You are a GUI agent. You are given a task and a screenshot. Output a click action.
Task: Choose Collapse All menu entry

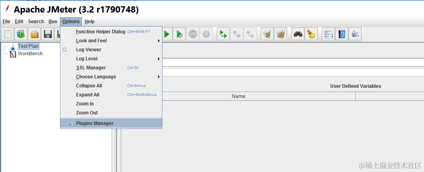(x=111, y=85)
